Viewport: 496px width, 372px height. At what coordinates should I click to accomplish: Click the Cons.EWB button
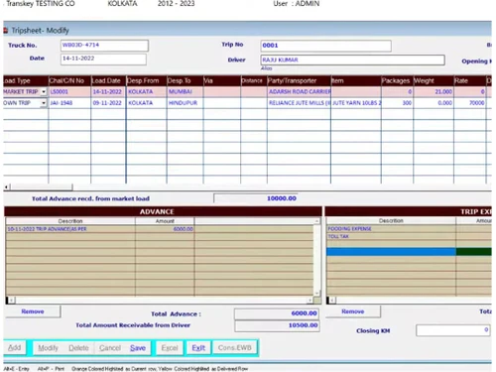pyautogui.click(x=235, y=348)
